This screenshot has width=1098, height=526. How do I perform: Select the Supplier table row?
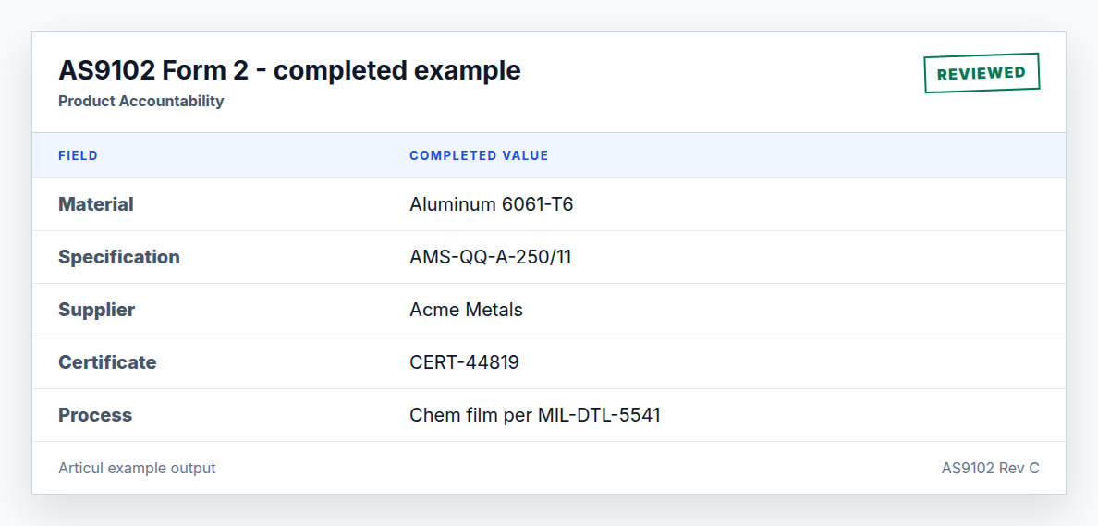click(x=549, y=310)
